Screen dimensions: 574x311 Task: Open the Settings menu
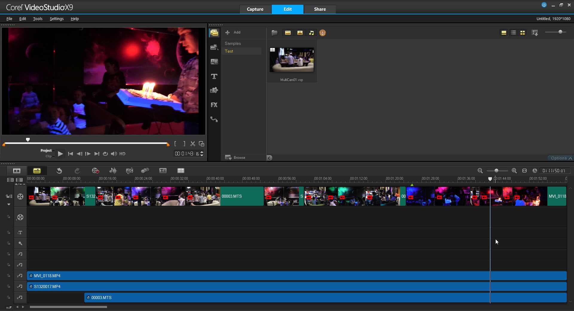pos(57,19)
